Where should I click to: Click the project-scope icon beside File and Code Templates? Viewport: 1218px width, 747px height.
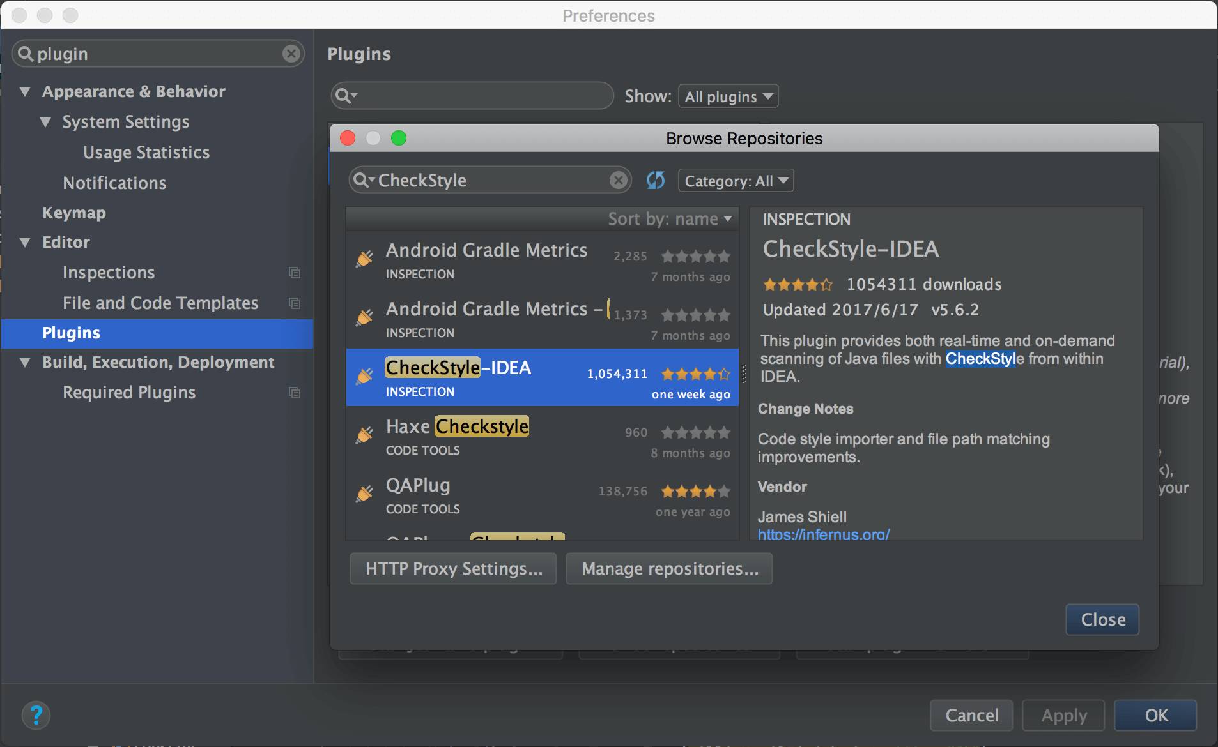tap(295, 303)
